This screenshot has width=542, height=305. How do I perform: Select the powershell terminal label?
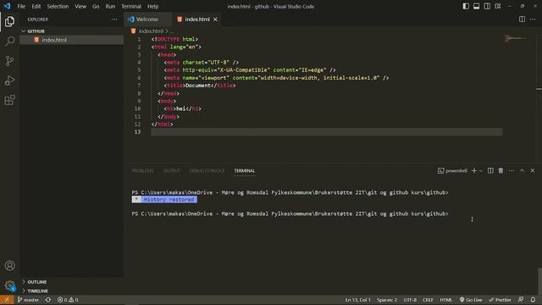click(x=452, y=171)
